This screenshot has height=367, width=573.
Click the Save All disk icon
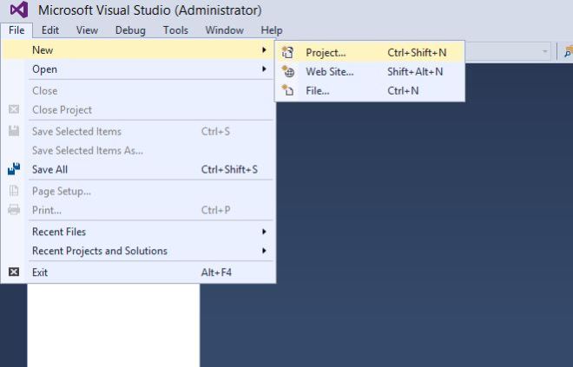(x=13, y=169)
